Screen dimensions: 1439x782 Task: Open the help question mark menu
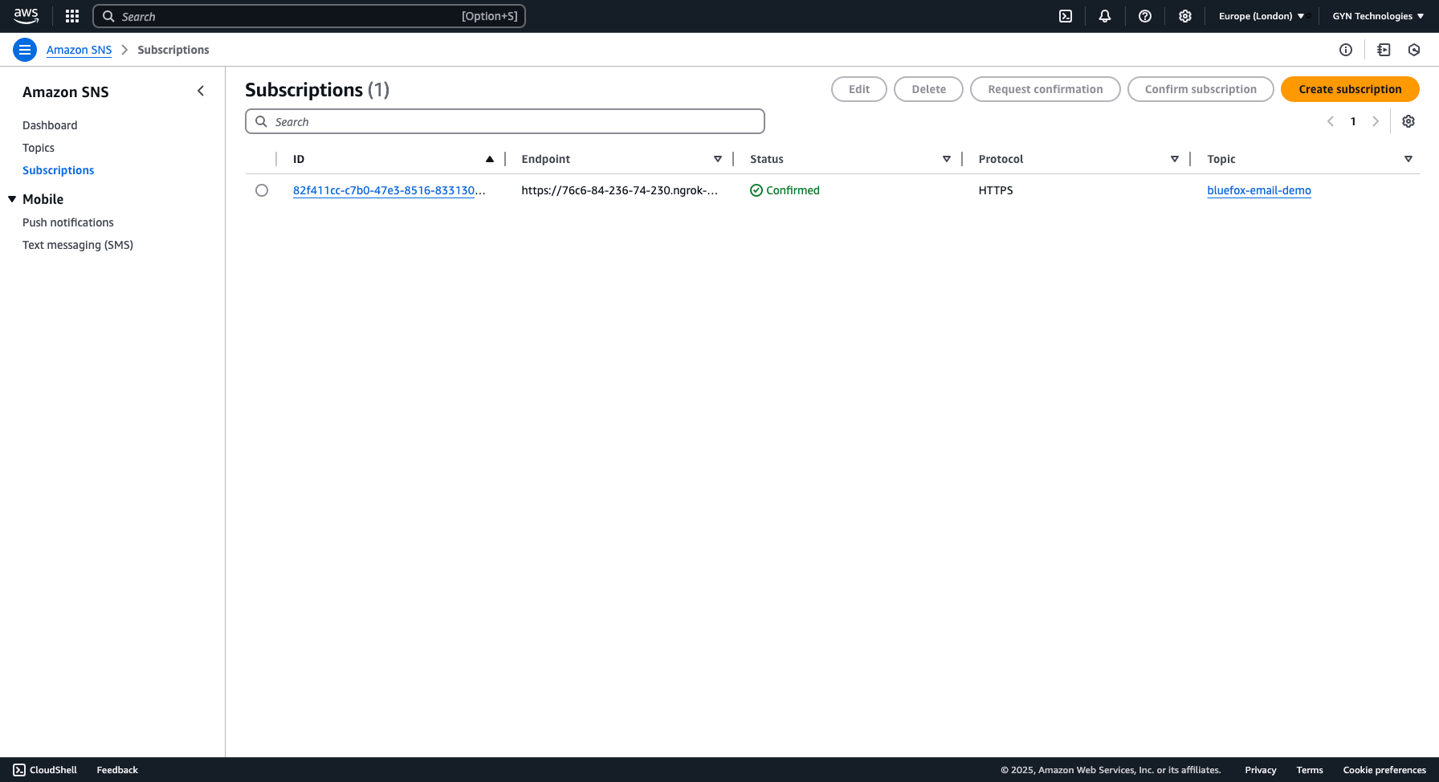1145,16
